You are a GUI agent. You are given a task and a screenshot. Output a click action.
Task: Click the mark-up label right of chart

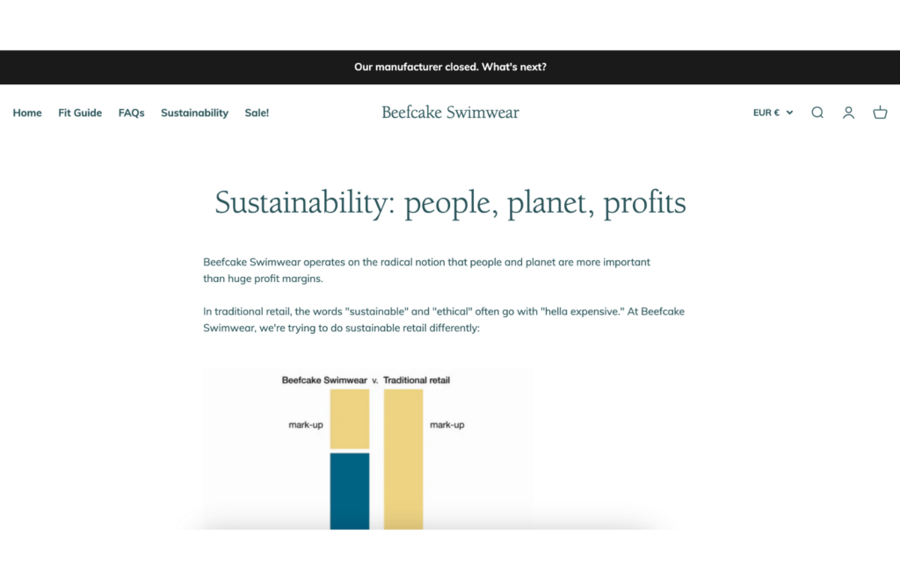pos(447,424)
